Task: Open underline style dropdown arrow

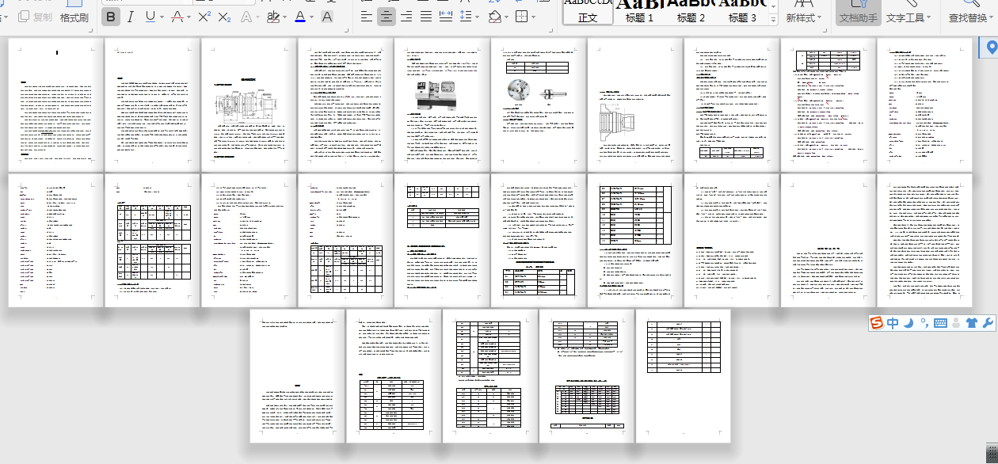Action: point(162,17)
